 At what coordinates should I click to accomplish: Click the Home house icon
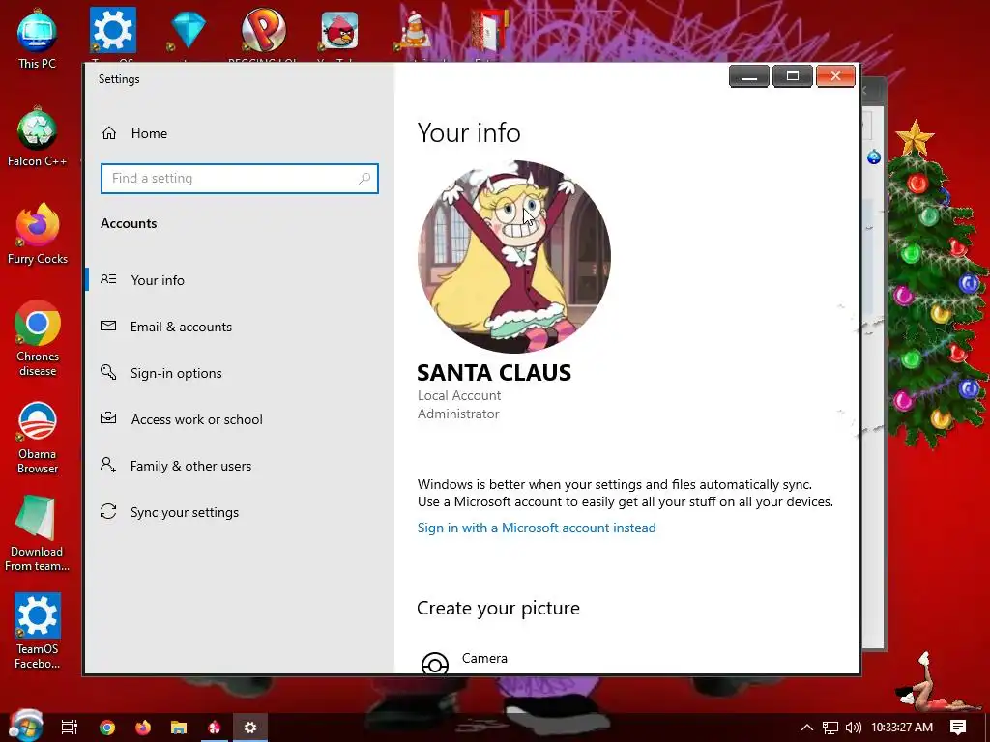(x=109, y=133)
